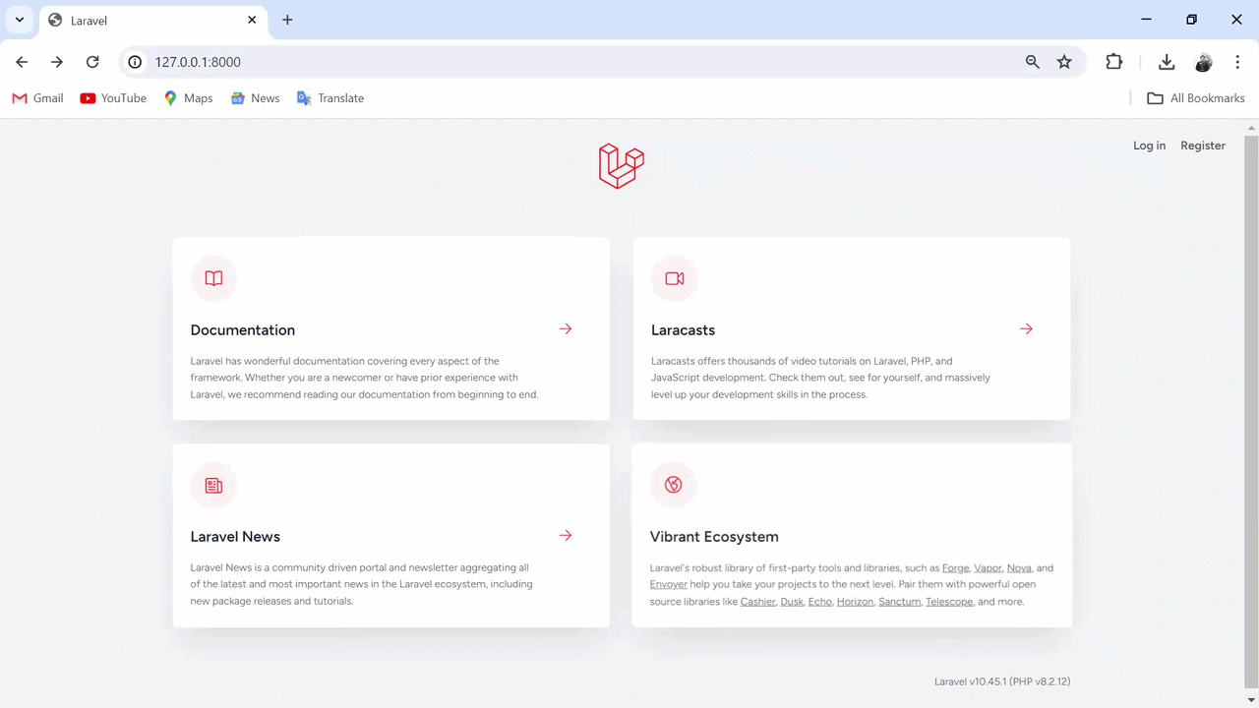Click the page vertical scrollbar thumb
This screenshot has height=708, width=1259.
point(1251,413)
